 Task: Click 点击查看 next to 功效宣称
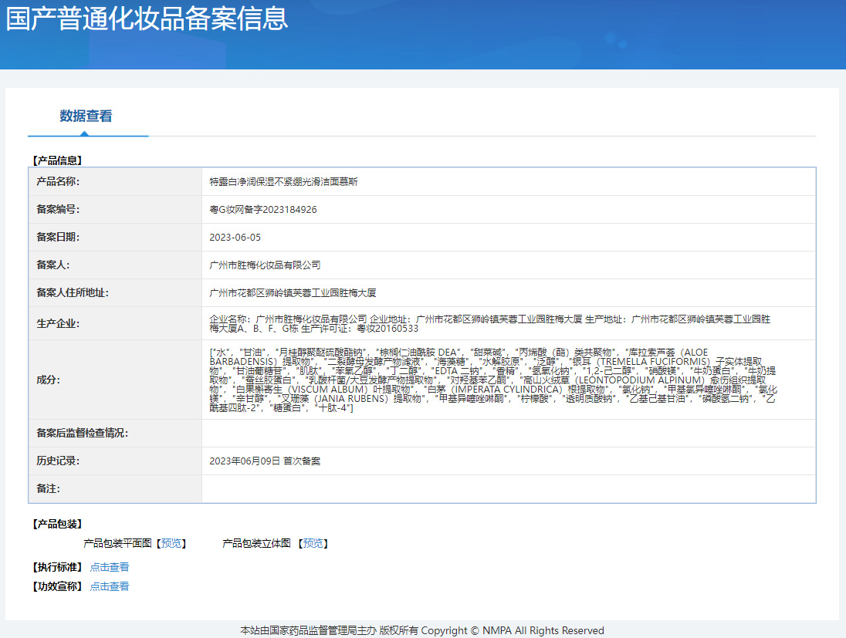(110, 586)
